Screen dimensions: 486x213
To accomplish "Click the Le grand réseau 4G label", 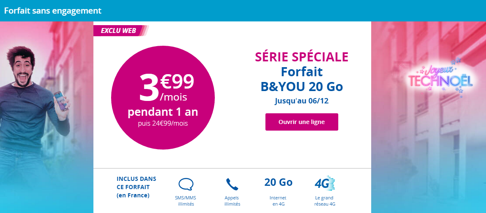I will pos(325,201).
